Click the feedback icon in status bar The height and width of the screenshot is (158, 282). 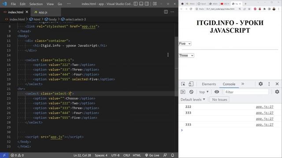[x=165, y=155]
